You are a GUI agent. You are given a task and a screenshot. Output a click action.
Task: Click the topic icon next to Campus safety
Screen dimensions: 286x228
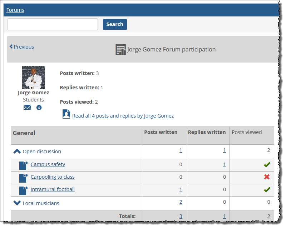pos(22,164)
